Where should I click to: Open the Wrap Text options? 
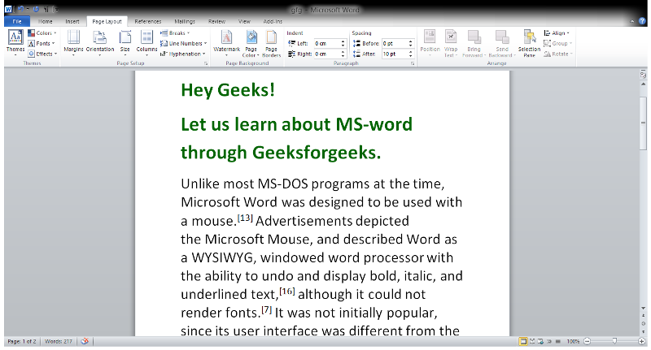click(451, 43)
